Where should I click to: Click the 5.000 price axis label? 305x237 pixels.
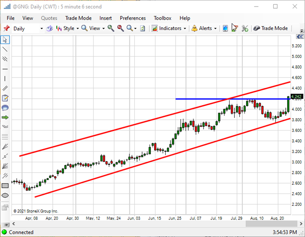[297, 57]
